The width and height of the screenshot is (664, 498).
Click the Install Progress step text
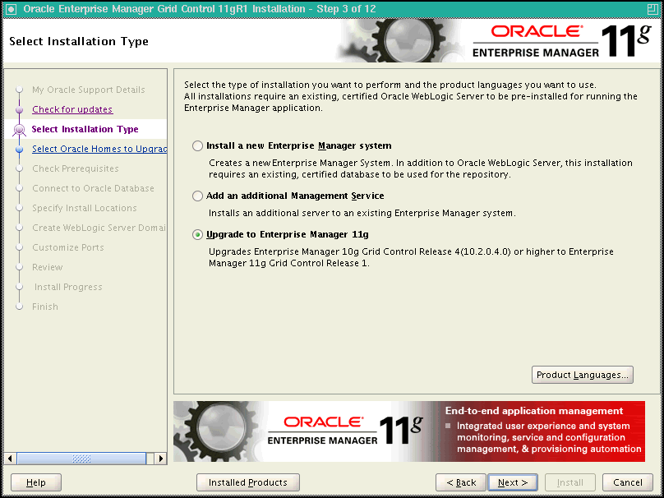coord(68,287)
